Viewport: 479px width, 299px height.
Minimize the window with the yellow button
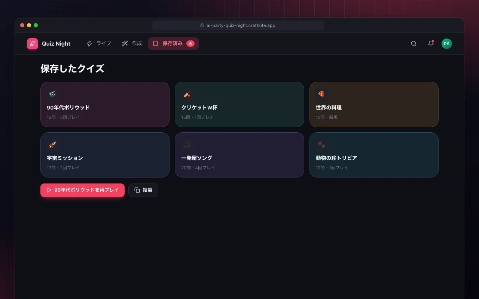[29, 25]
